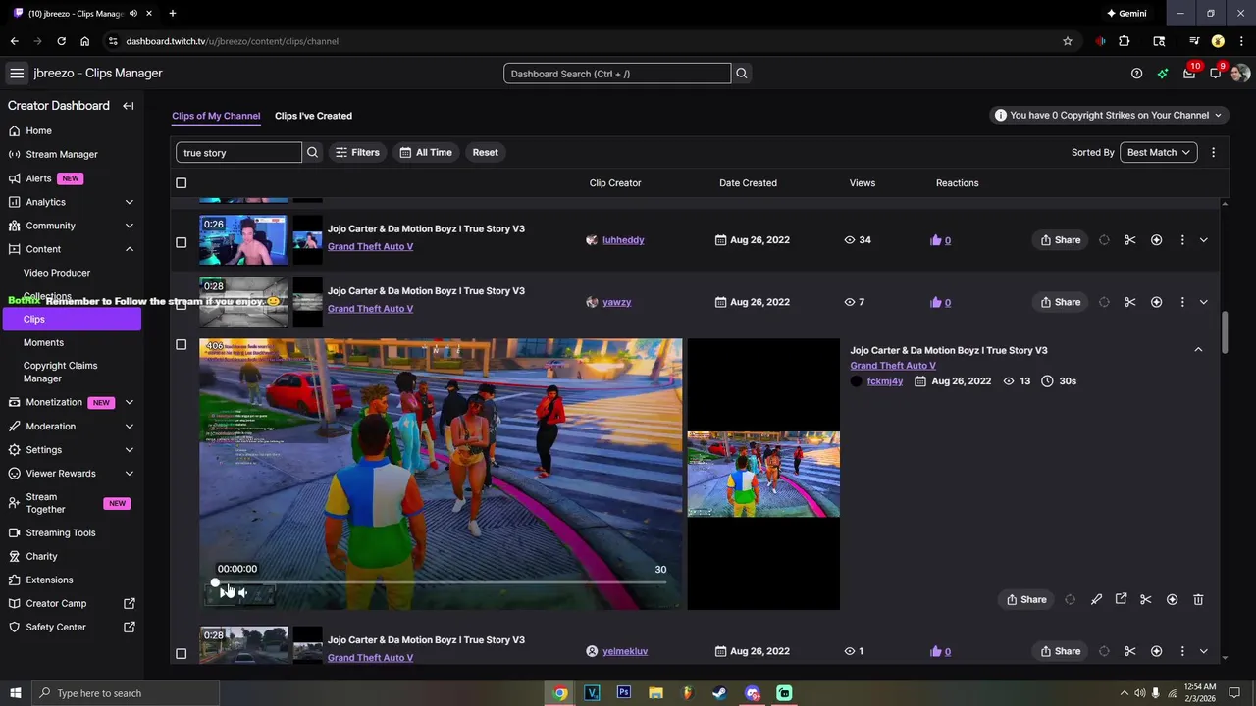Click the Filters button
1256x706 pixels.
coord(357,152)
